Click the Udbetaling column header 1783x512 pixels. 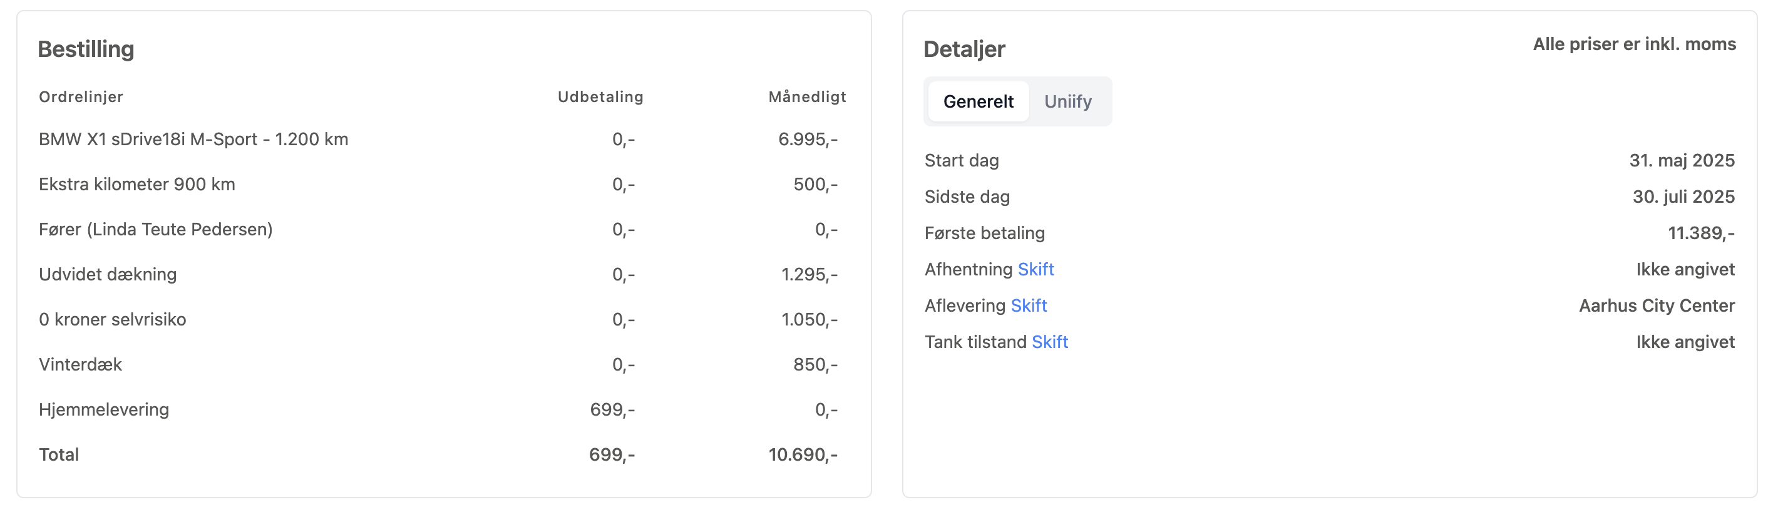coord(600,97)
